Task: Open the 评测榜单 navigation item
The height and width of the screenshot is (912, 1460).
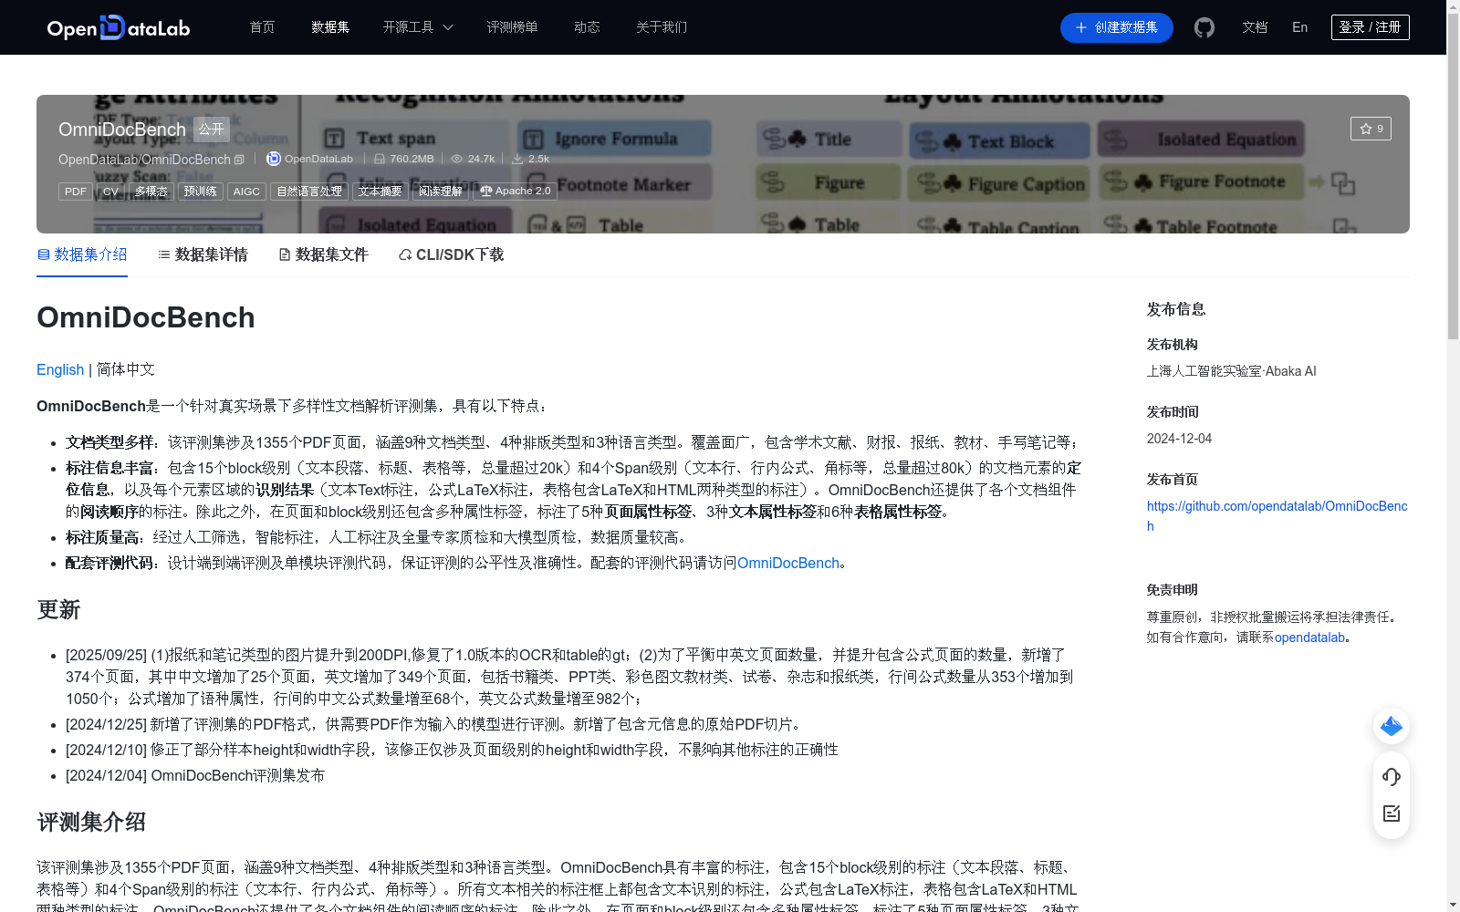Action: 512,27
